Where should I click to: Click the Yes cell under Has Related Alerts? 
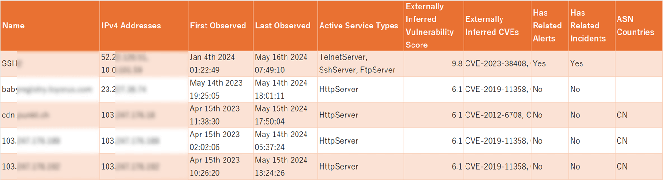pyautogui.click(x=550, y=63)
